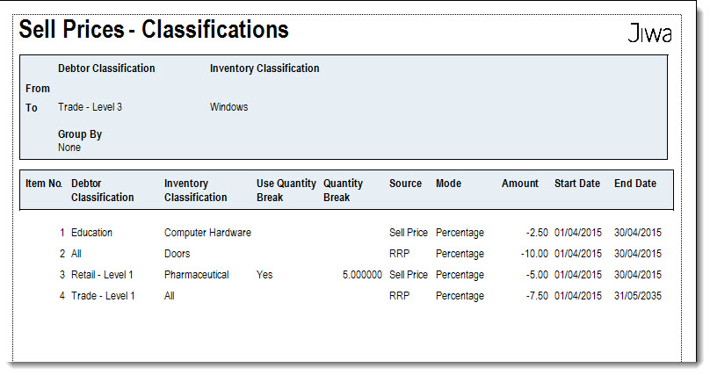Select the Doors inventory classification
Viewport: 710px width, 375px height.
tap(177, 254)
